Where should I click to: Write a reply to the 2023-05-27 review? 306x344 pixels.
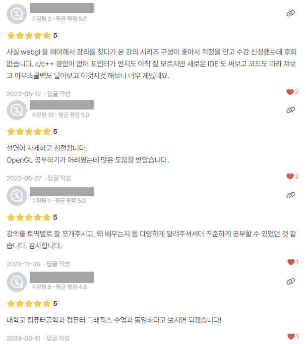tap(59, 178)
